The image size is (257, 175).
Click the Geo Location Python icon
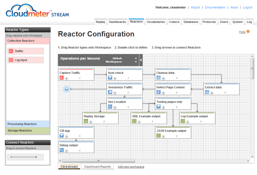pos(110,107)
